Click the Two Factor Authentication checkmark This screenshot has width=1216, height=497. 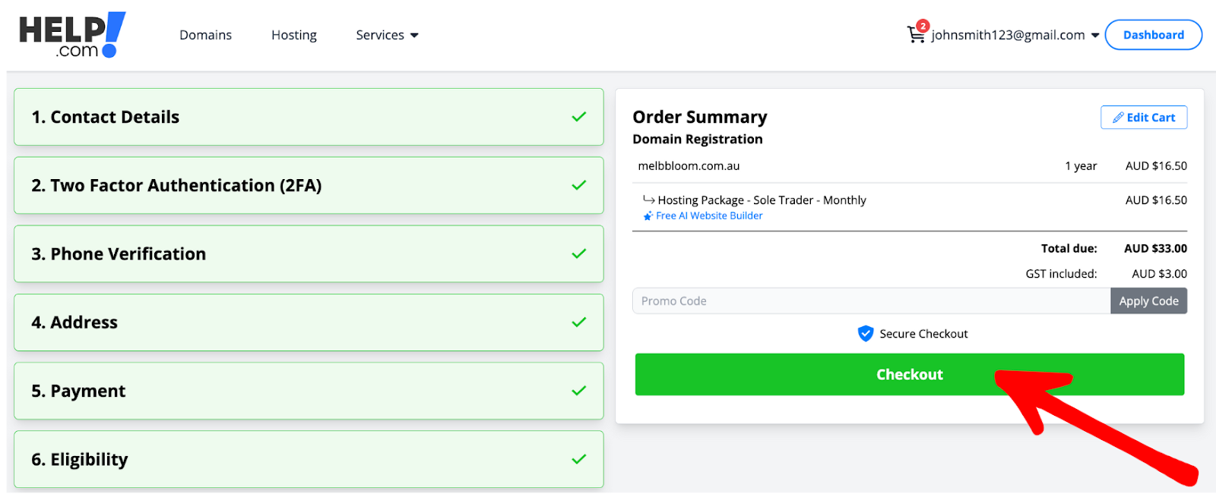[x=578, y=185]
